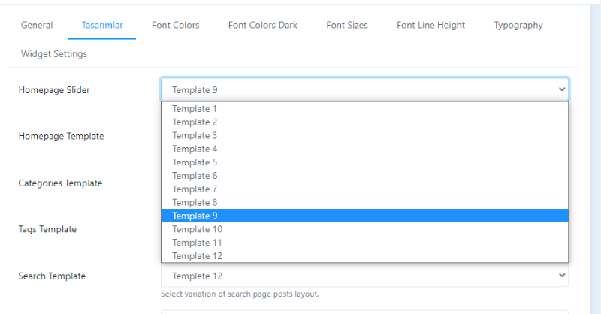
Task: Pick Template 4 from dropdown
Action: (364, 149)
